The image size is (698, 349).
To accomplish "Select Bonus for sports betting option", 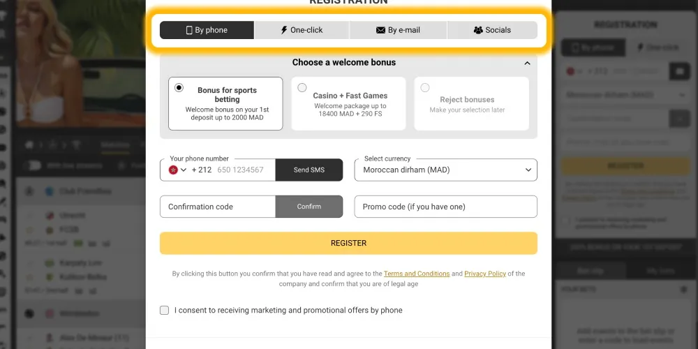I will 179,88.
